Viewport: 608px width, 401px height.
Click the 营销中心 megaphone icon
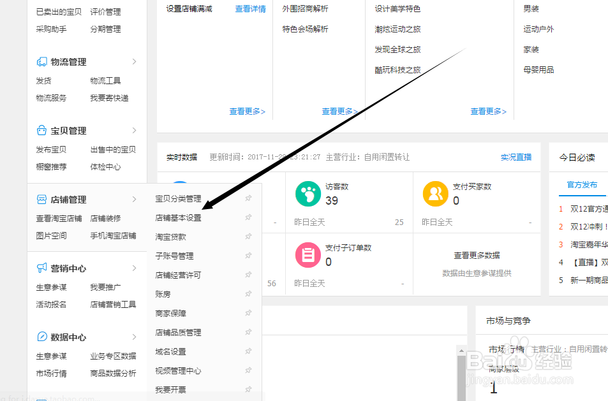[x=41, y=268]
